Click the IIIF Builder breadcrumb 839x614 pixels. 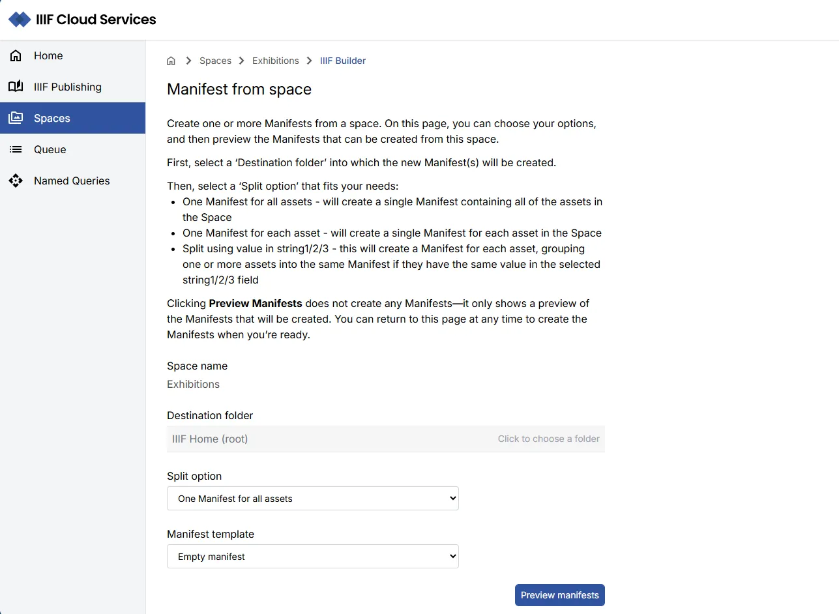click(x=343, y=61)
